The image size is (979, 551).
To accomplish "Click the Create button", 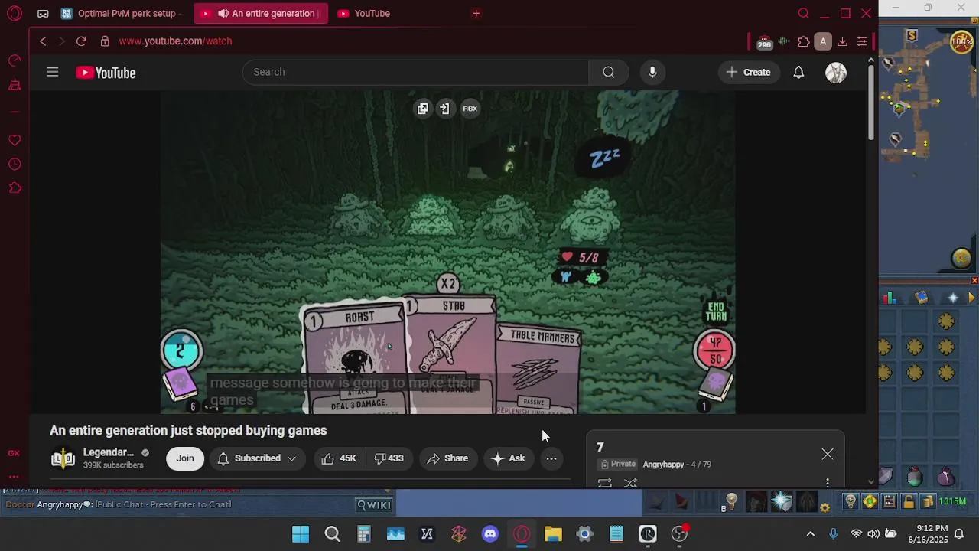I will [x=749, y=72].
